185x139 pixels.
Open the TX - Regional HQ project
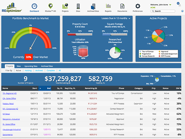[x=10, y=93]
